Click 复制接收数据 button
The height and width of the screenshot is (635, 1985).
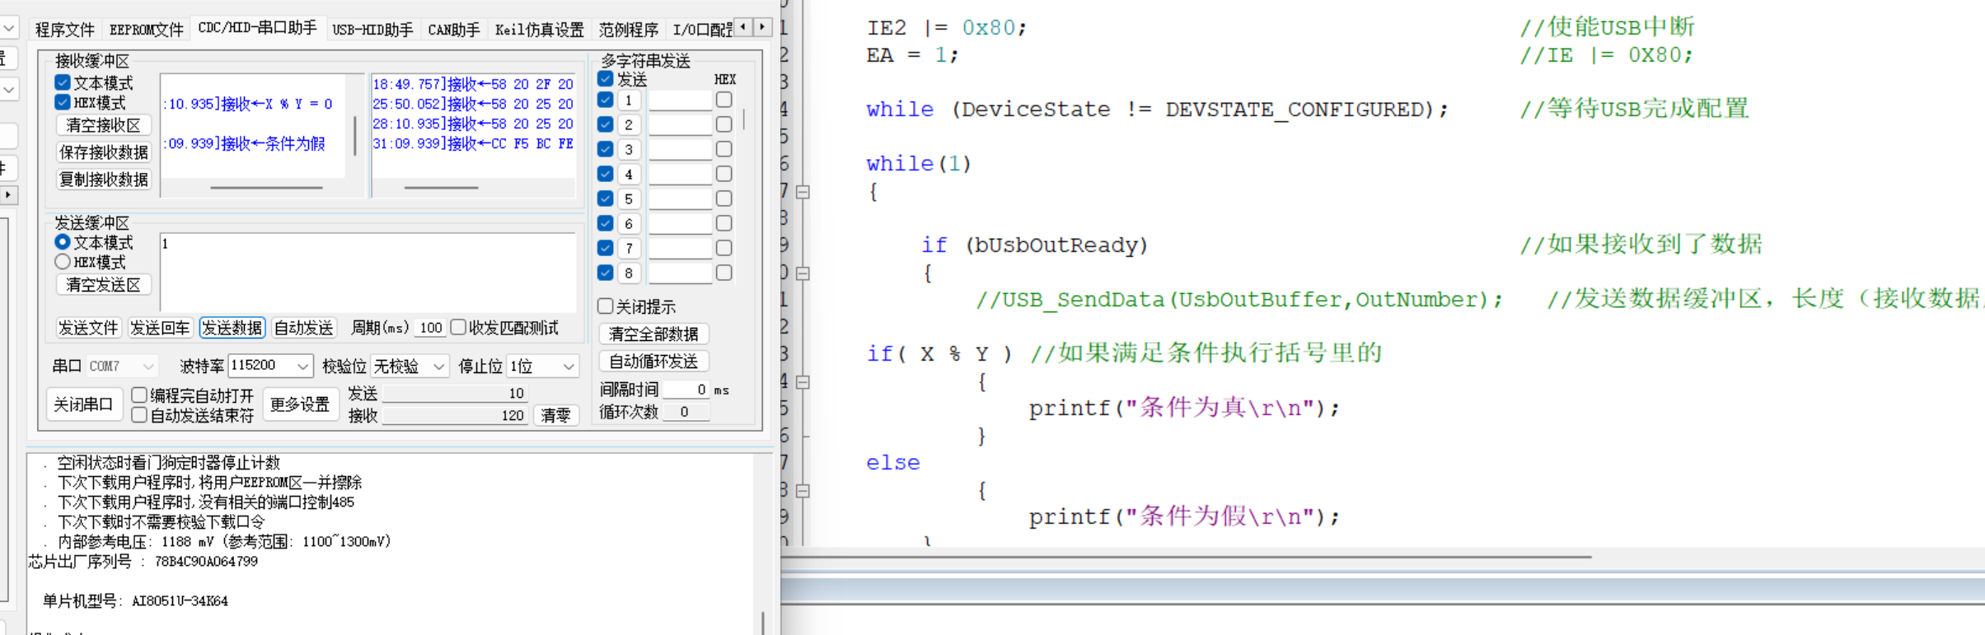click(104, 180)
